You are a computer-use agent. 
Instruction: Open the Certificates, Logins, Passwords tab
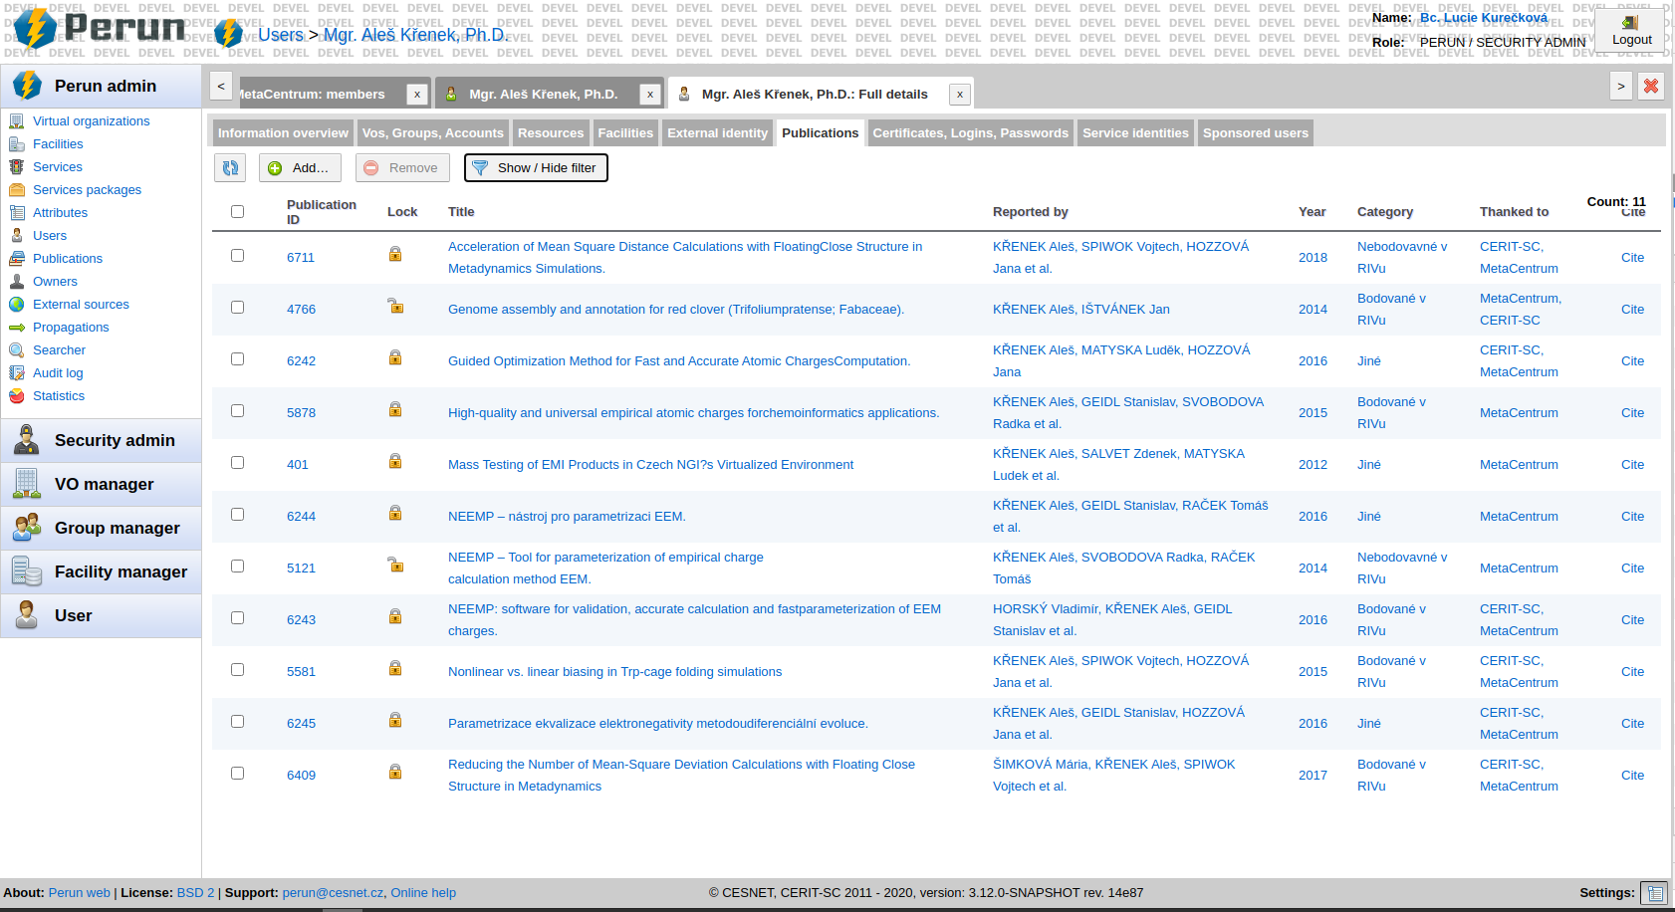[970, 132]
